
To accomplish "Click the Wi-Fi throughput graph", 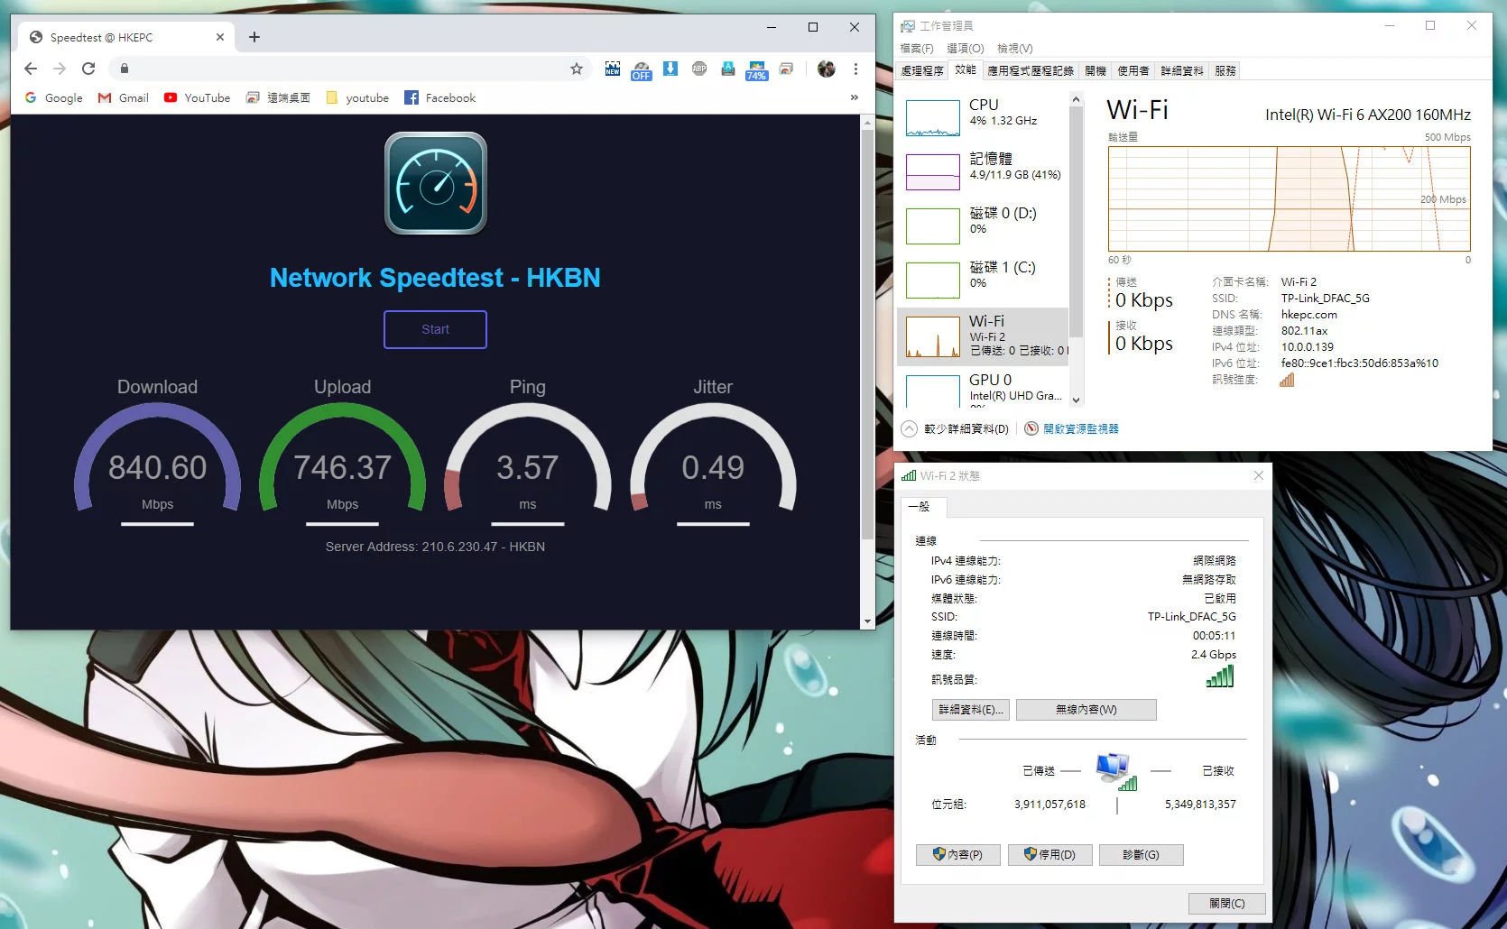I will (x=1289, y=198).
